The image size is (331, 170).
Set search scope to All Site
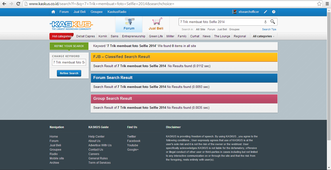click(201, 29)
